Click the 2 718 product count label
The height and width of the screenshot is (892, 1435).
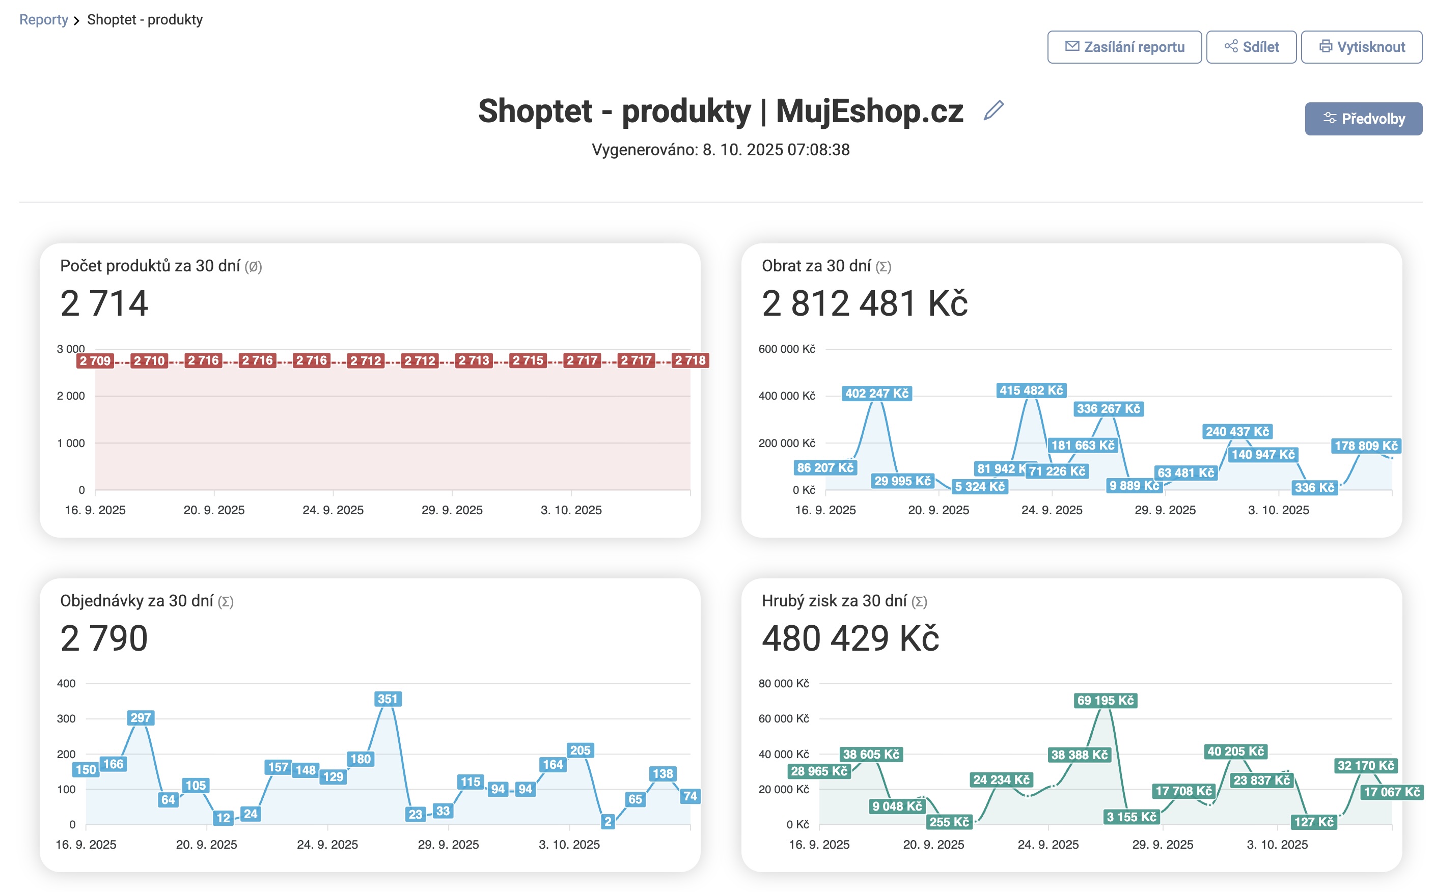[690, 360]
